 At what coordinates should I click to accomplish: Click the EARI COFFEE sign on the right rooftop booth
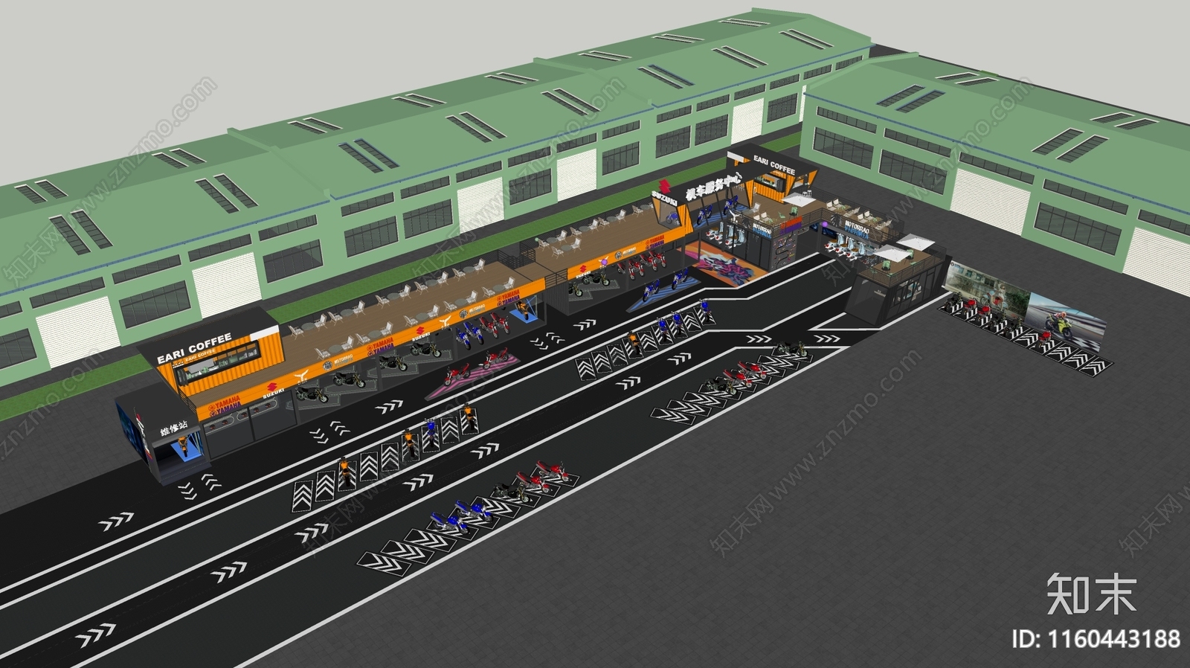773,165
